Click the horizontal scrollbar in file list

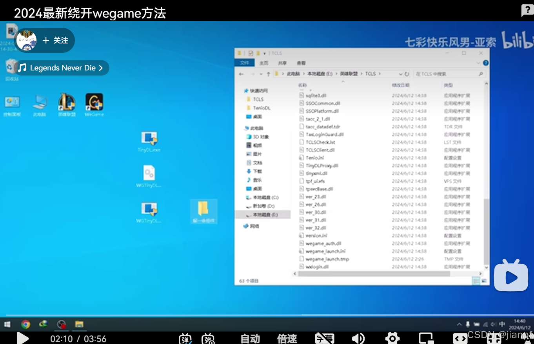click(x=374, y=274)
